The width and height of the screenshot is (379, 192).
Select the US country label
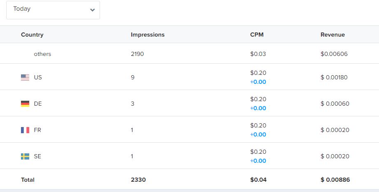[x=38, y=77]
